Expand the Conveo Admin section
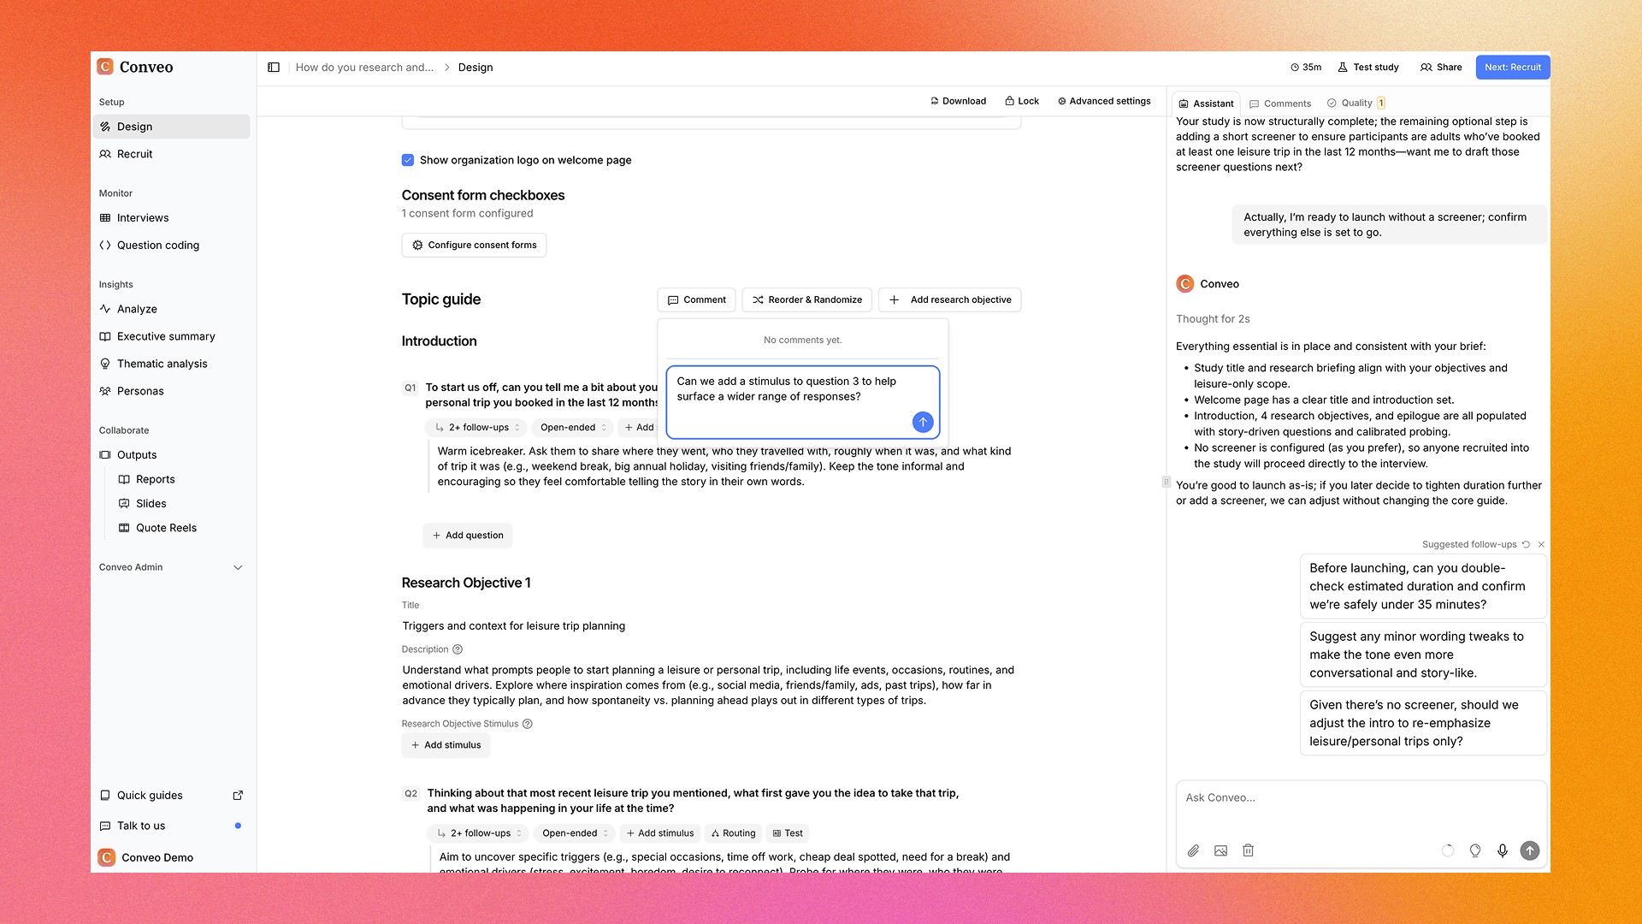Viewport: 1642px width, 924px height. click(x=238, y=567)
